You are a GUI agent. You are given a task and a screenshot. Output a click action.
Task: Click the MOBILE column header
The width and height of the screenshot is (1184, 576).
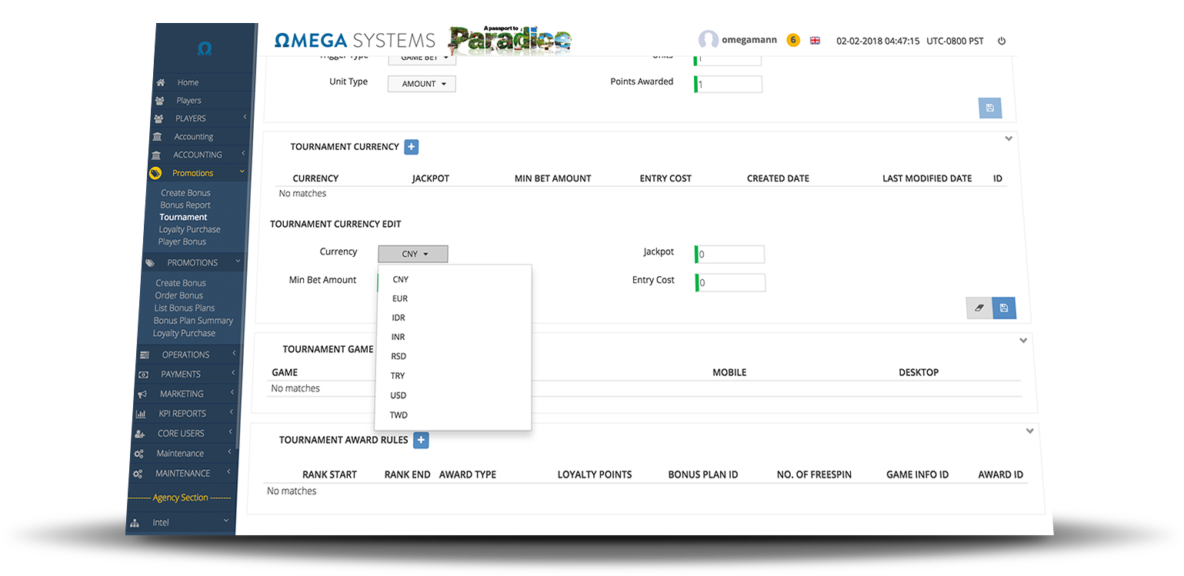coord(729,373)
